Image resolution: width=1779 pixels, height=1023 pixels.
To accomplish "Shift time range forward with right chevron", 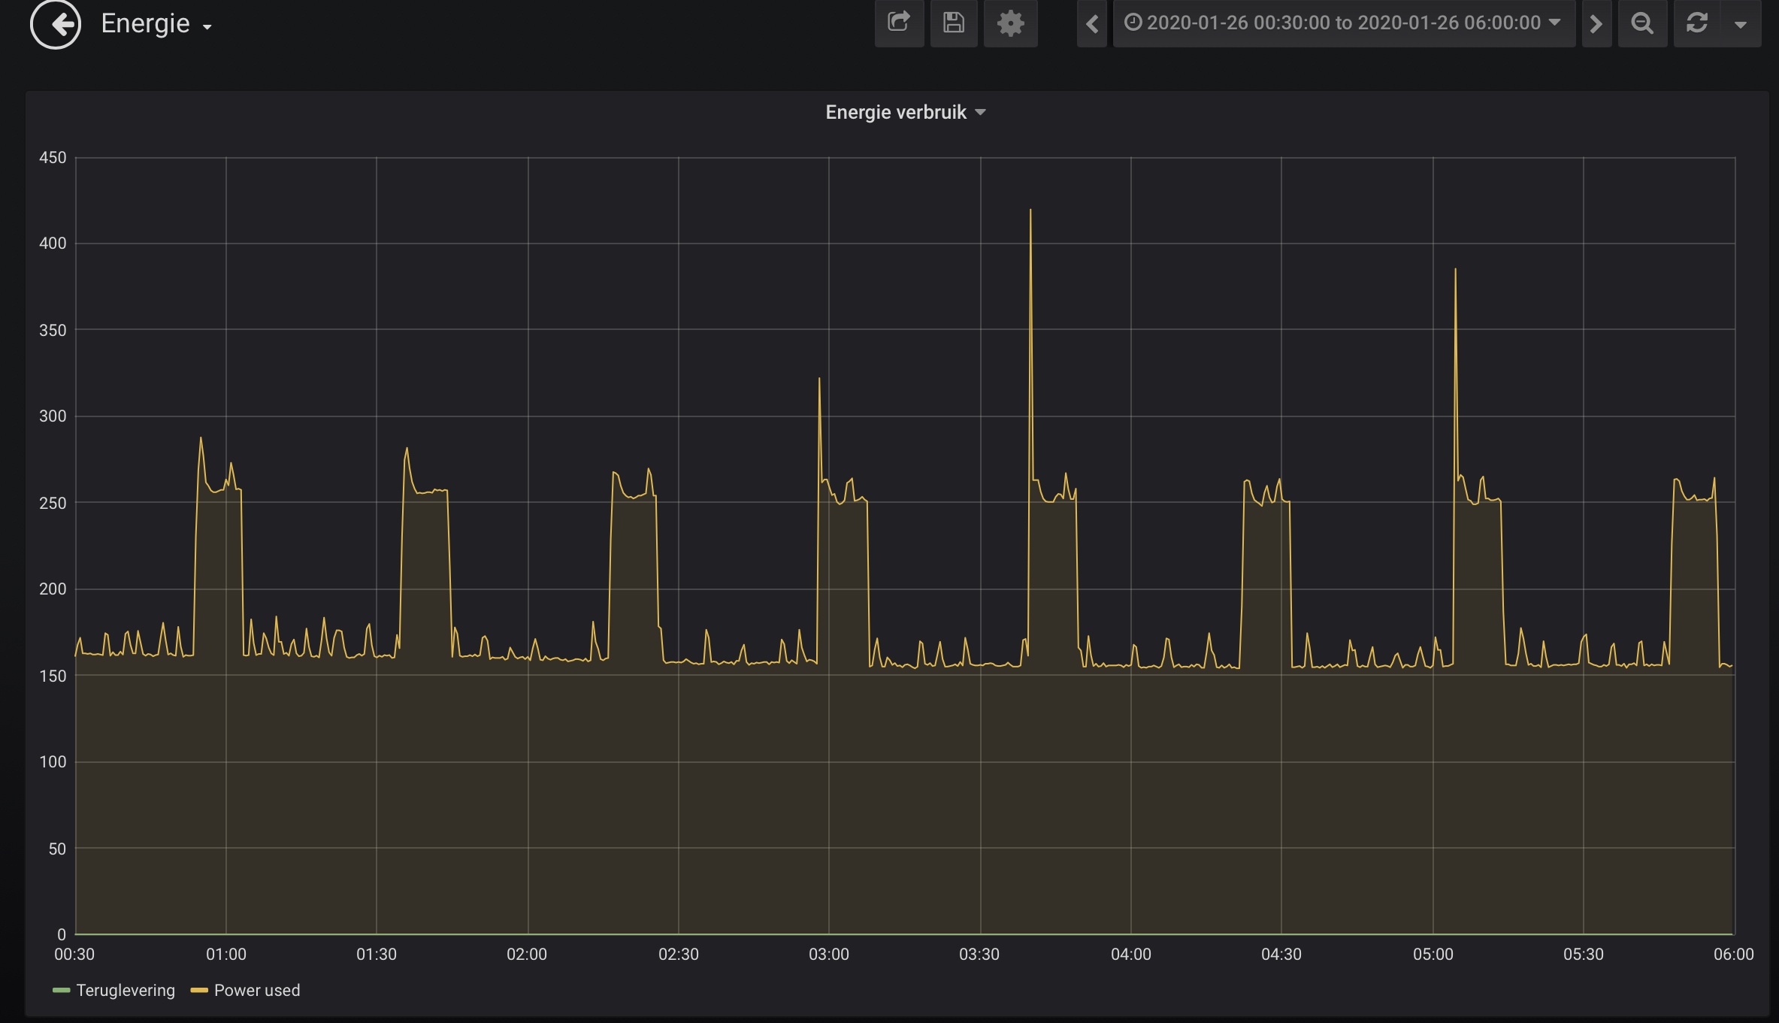I will coord(1596,23).
